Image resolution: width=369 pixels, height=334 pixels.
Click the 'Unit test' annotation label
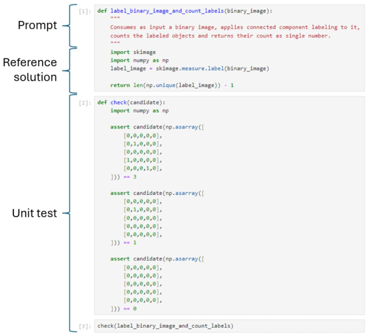point(34,213)
